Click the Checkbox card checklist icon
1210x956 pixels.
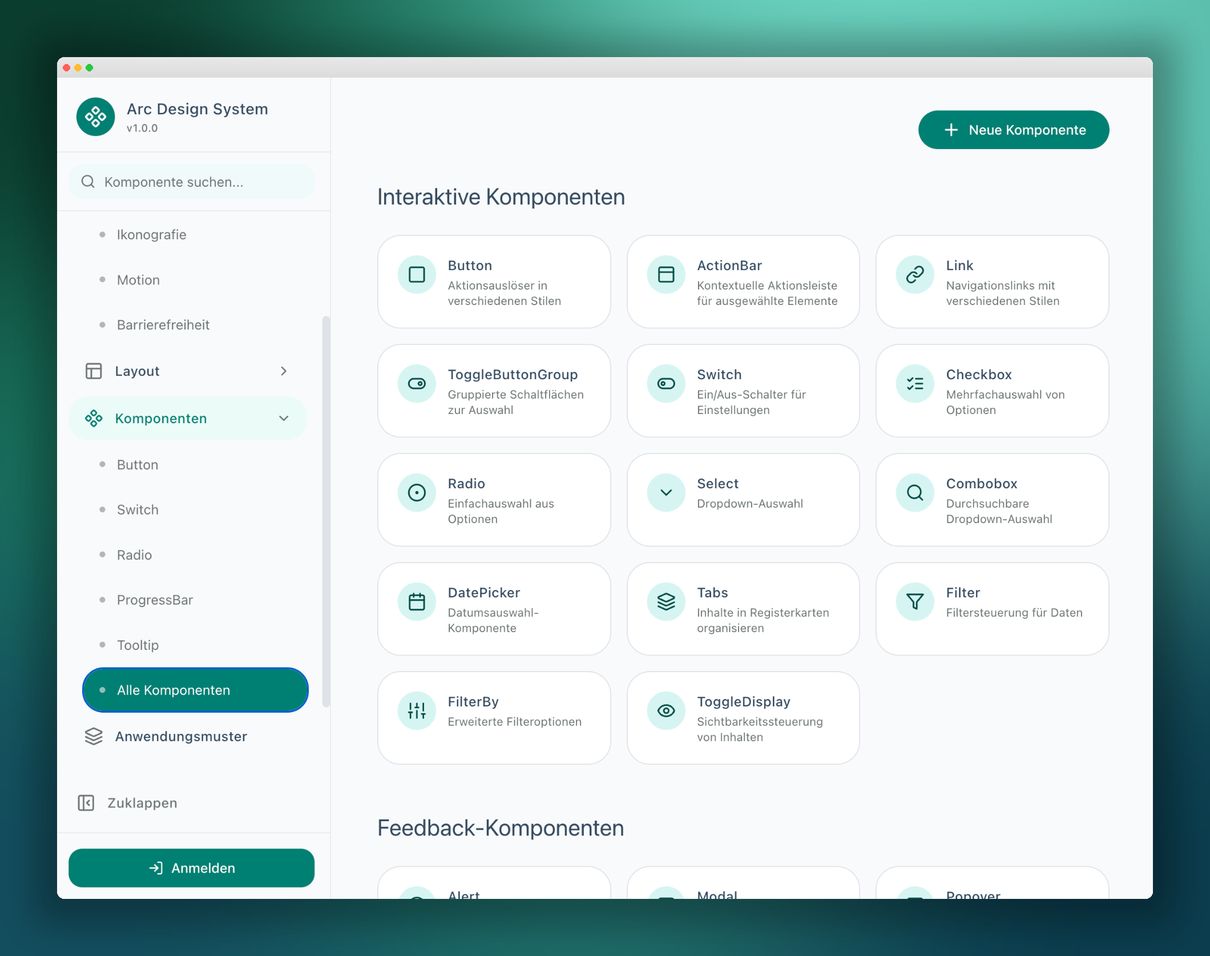[x=915, y=383]
